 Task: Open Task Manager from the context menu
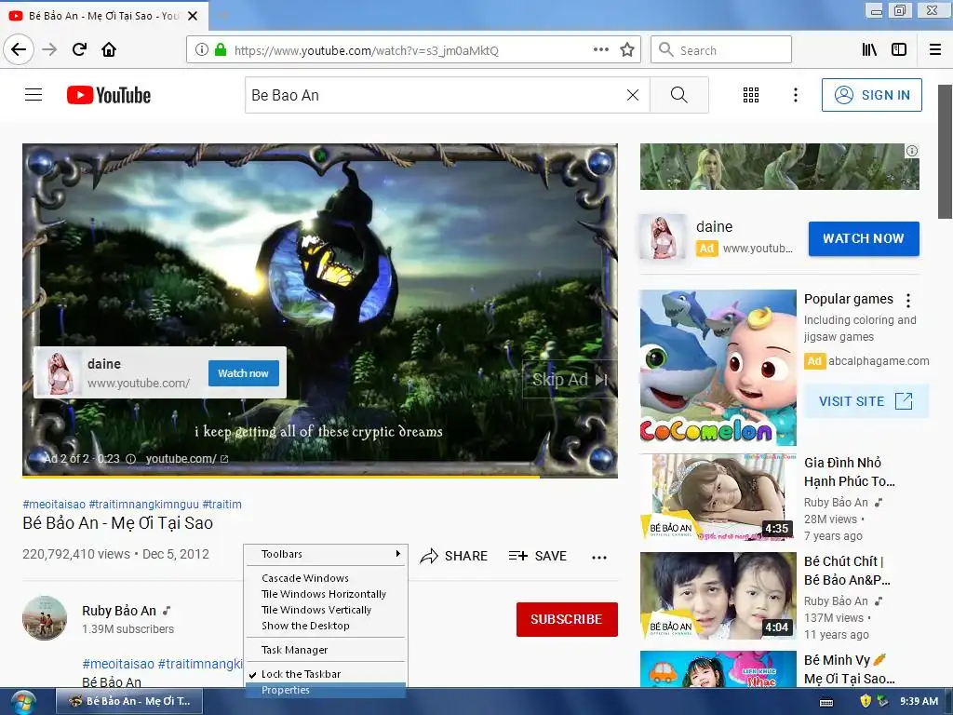326,650
